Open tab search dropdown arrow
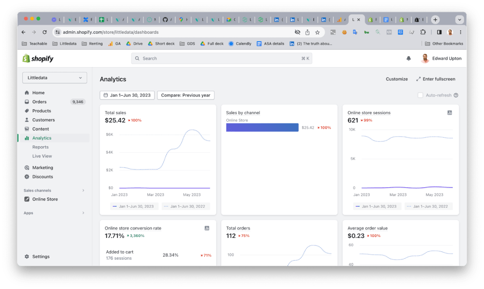Viewport: 484px width, 289px height. tap(459, 20)
